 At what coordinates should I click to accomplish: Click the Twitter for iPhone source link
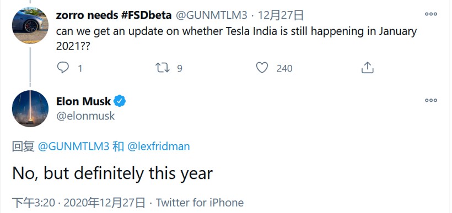tap(200, 203)
